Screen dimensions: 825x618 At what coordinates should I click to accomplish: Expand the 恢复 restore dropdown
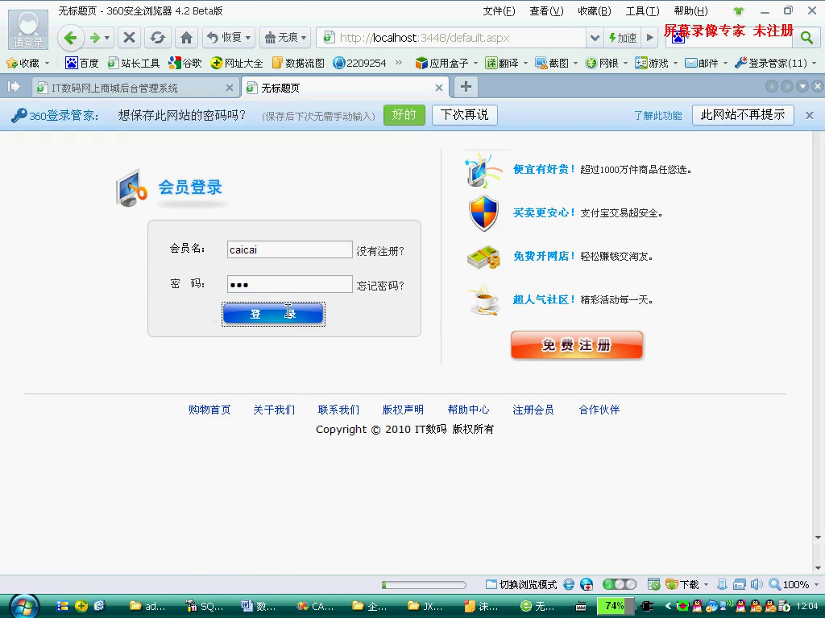click(228, 38)
